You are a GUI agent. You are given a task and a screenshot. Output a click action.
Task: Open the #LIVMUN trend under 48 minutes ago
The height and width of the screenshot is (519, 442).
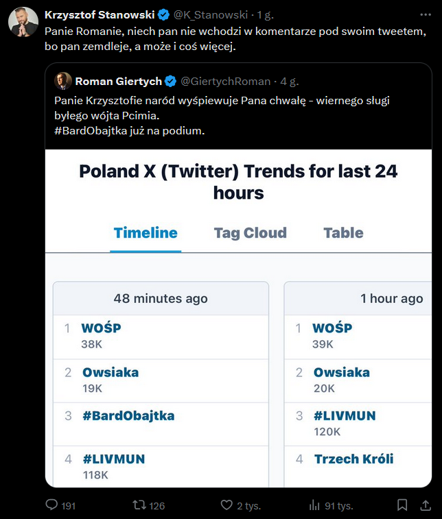click(x=113, y=459)
